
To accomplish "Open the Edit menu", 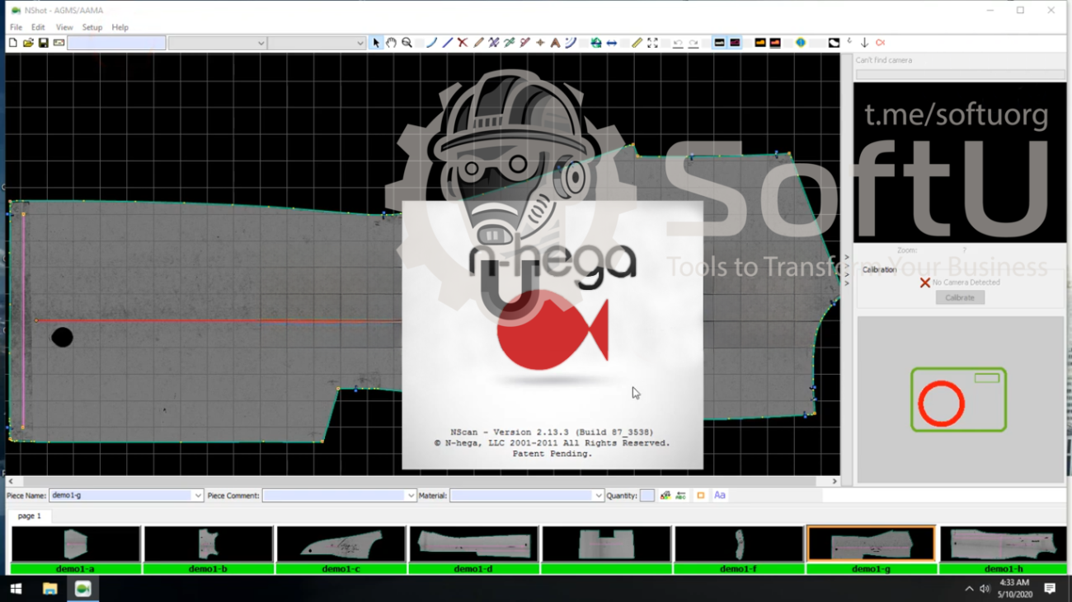I will tap(38, 27).
